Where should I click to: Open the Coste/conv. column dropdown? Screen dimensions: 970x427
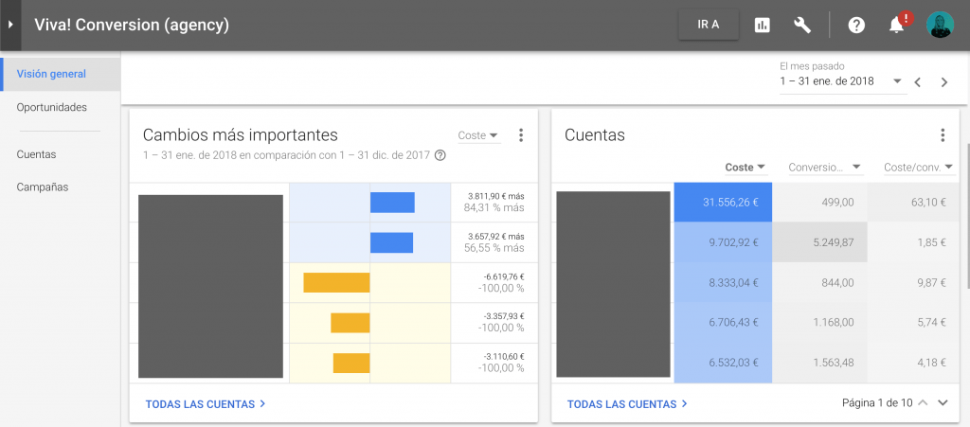[920, 168]
